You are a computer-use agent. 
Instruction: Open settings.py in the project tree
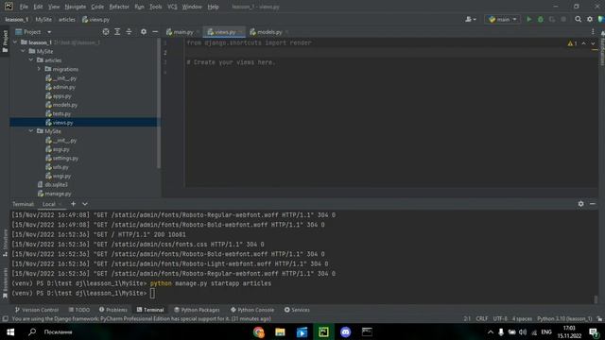tap(65, 158)
